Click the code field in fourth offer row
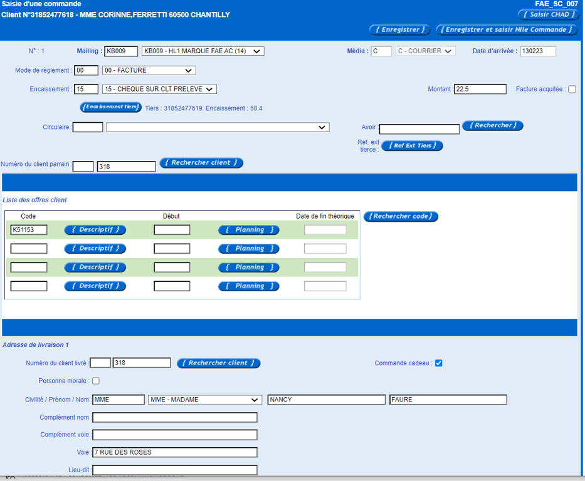585x481 pixels. [29, 286]
